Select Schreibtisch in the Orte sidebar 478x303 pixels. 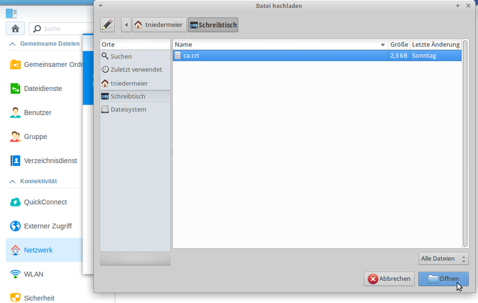[x=135, y=97]
